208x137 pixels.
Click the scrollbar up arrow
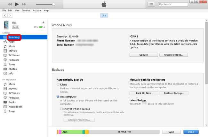[x=206, y=20]
